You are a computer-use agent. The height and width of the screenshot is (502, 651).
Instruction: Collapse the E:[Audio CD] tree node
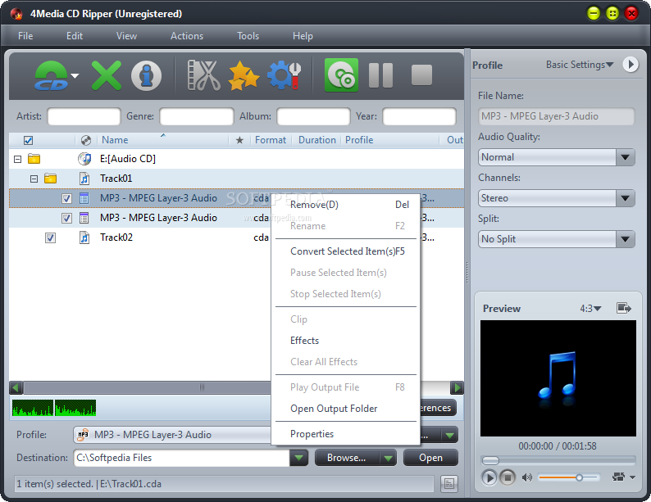(17, 159)
